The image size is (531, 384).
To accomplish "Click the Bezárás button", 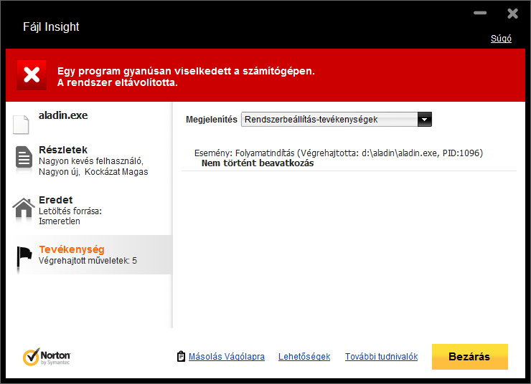I will coord(470,357).
